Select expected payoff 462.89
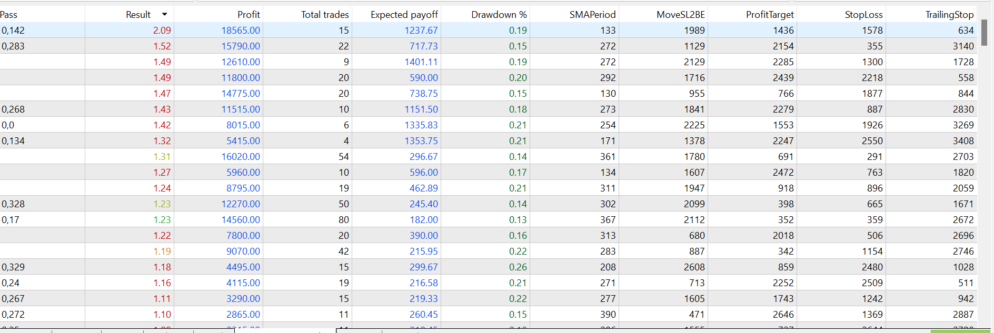 [x=423, y=188]
